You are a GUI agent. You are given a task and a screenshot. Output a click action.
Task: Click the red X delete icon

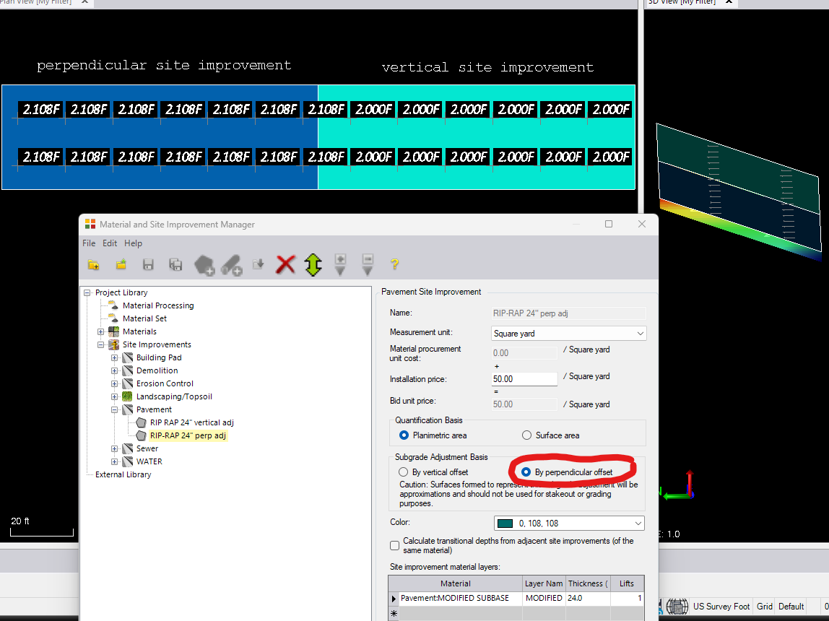pos(286,265)
